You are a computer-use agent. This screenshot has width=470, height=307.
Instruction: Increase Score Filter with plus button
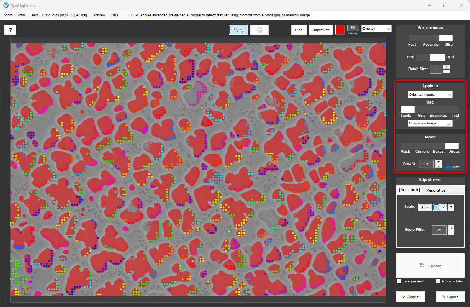click(x=451, y=228)
